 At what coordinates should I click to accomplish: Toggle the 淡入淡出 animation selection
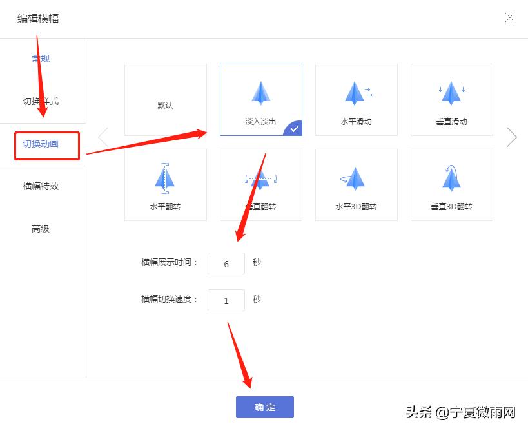260,100
